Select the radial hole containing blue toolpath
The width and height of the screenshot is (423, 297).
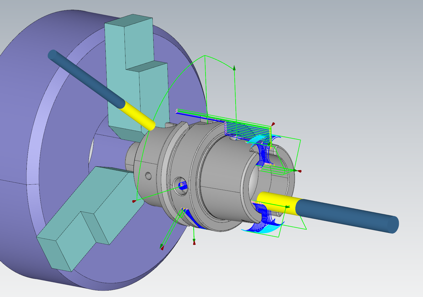point(181,184)
